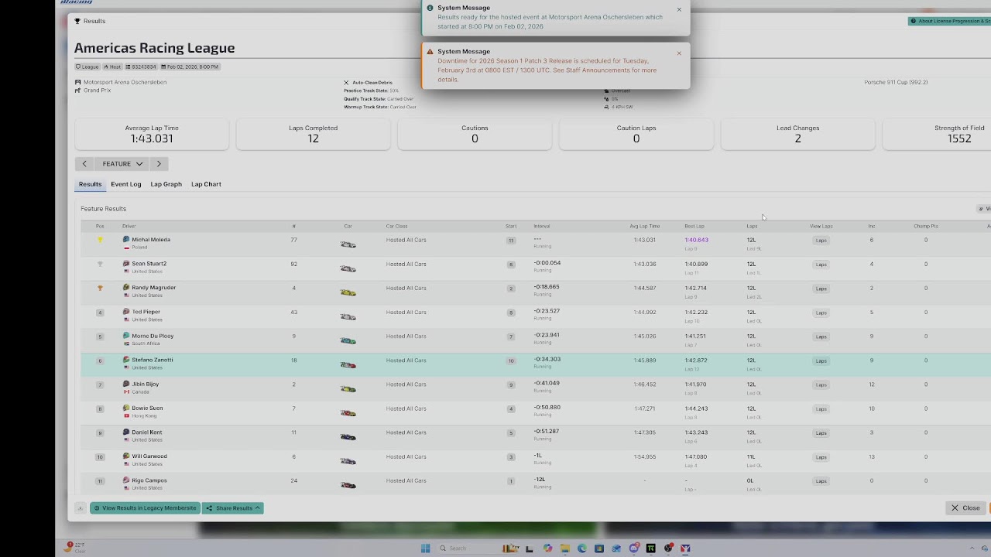991x557 pixels.
Task: Click the Lead Changes card
Action: click(x=797, y=134)
